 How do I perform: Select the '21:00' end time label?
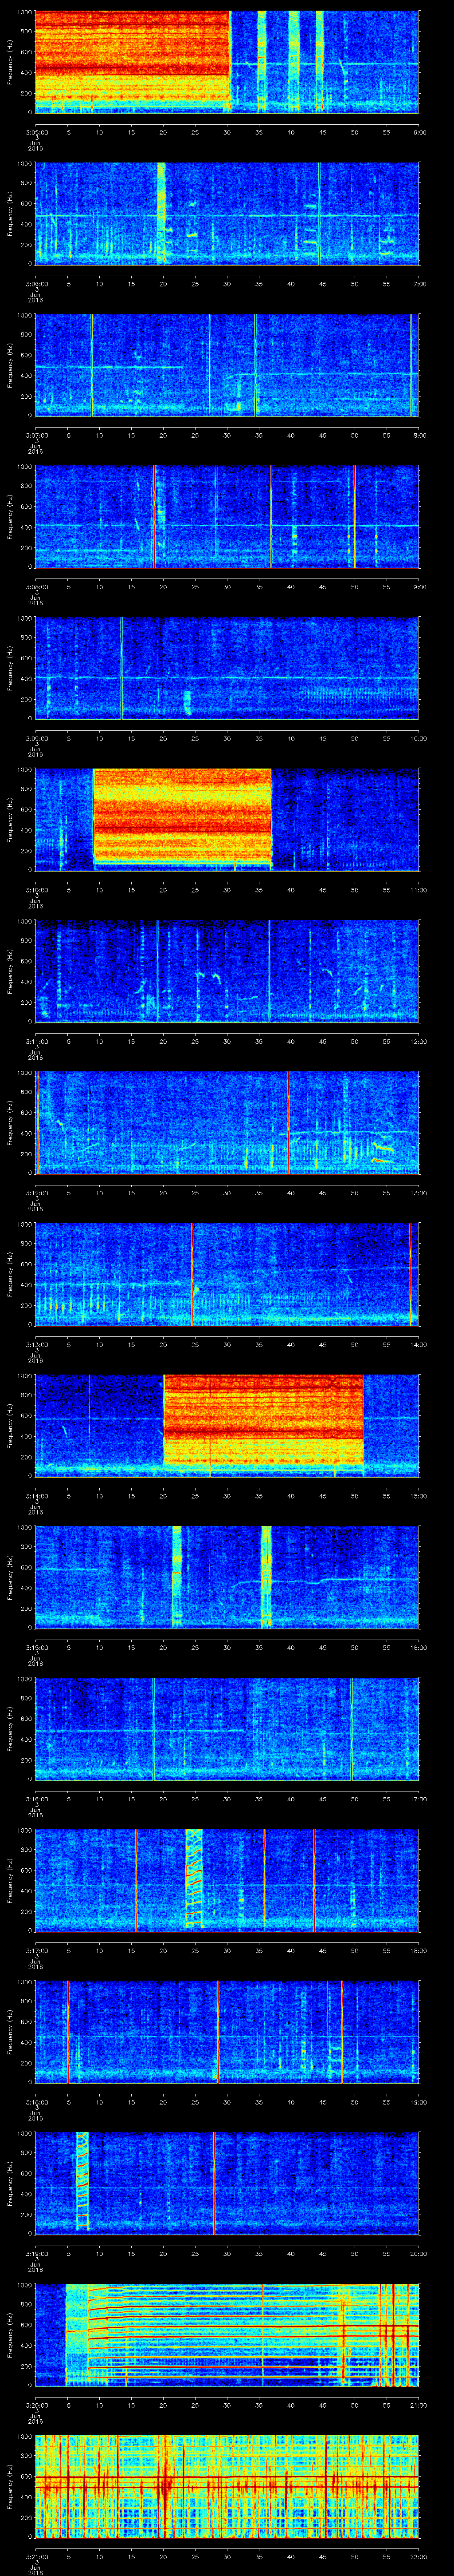pos(418,2407)
